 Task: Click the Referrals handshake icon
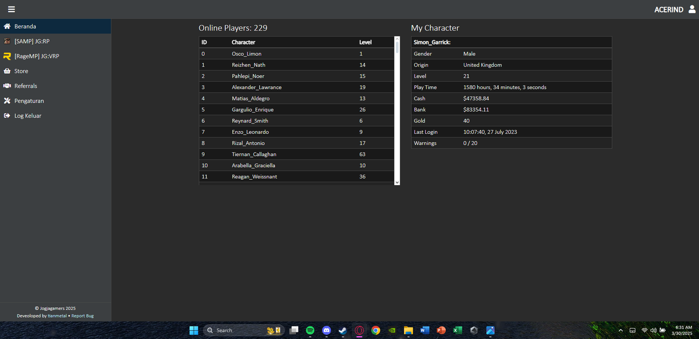(7, 86)
